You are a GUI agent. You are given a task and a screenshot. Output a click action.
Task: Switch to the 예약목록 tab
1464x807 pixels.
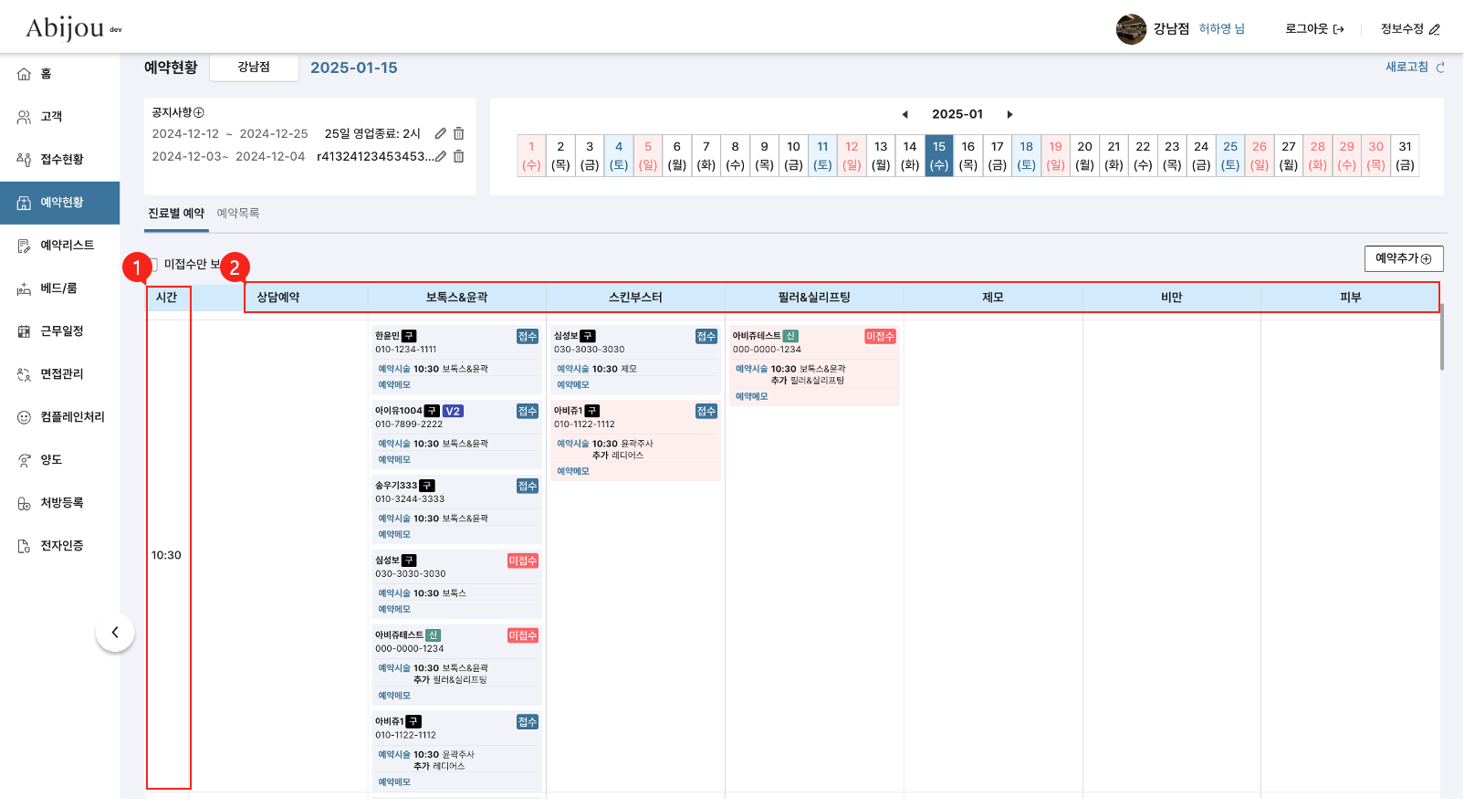click(x=238, y=214)
